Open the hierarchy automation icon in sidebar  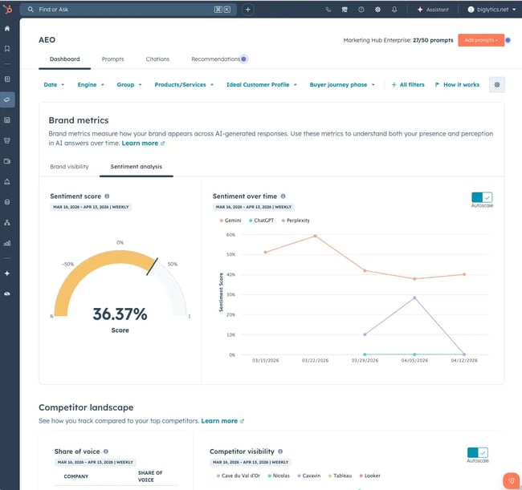click(7, 223)
